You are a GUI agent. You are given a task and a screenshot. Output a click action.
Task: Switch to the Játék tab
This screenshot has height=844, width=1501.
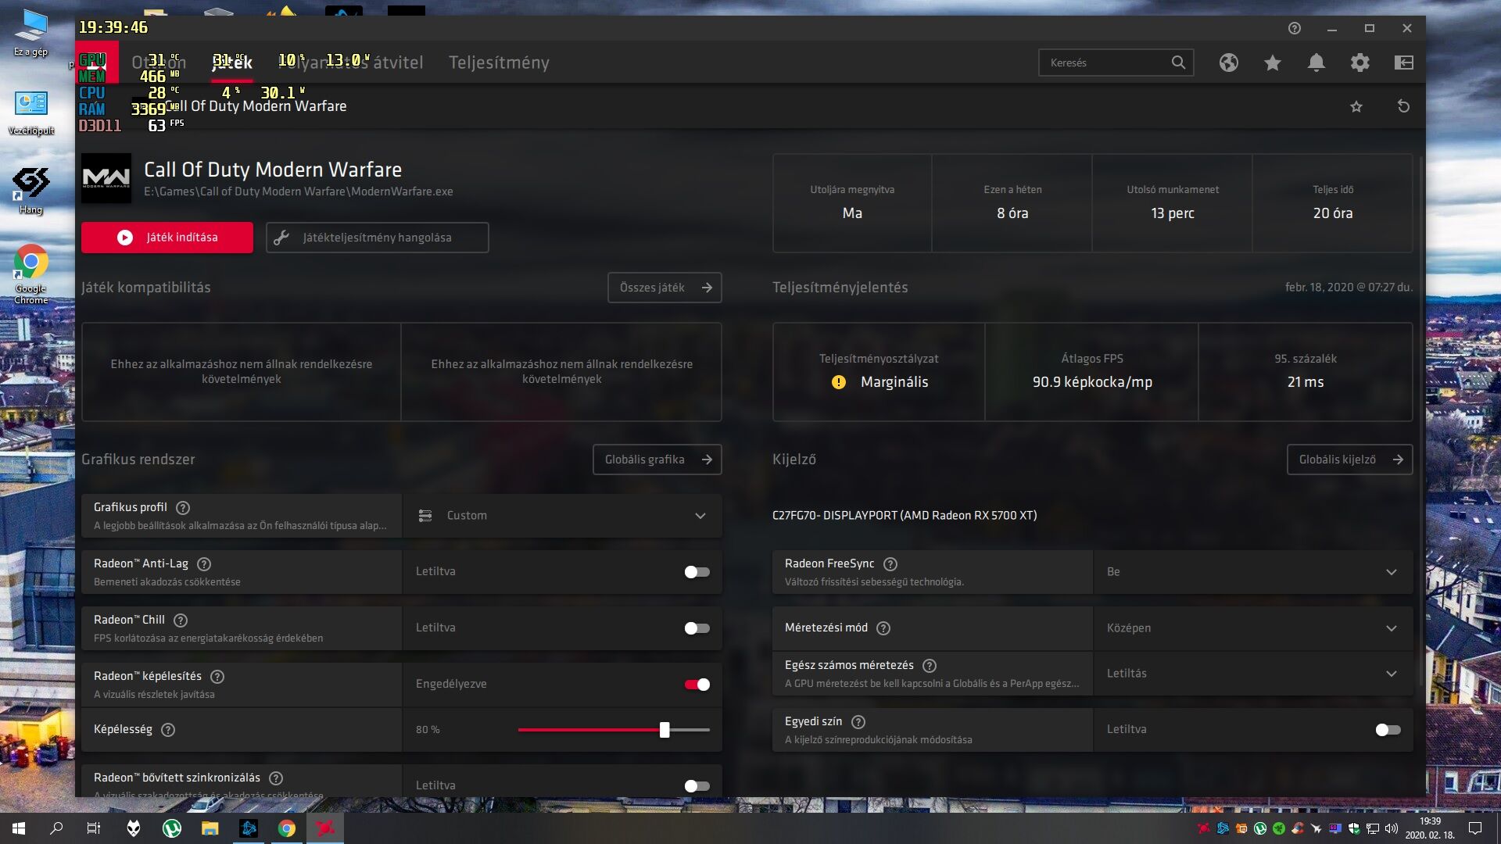click(232, 63)
